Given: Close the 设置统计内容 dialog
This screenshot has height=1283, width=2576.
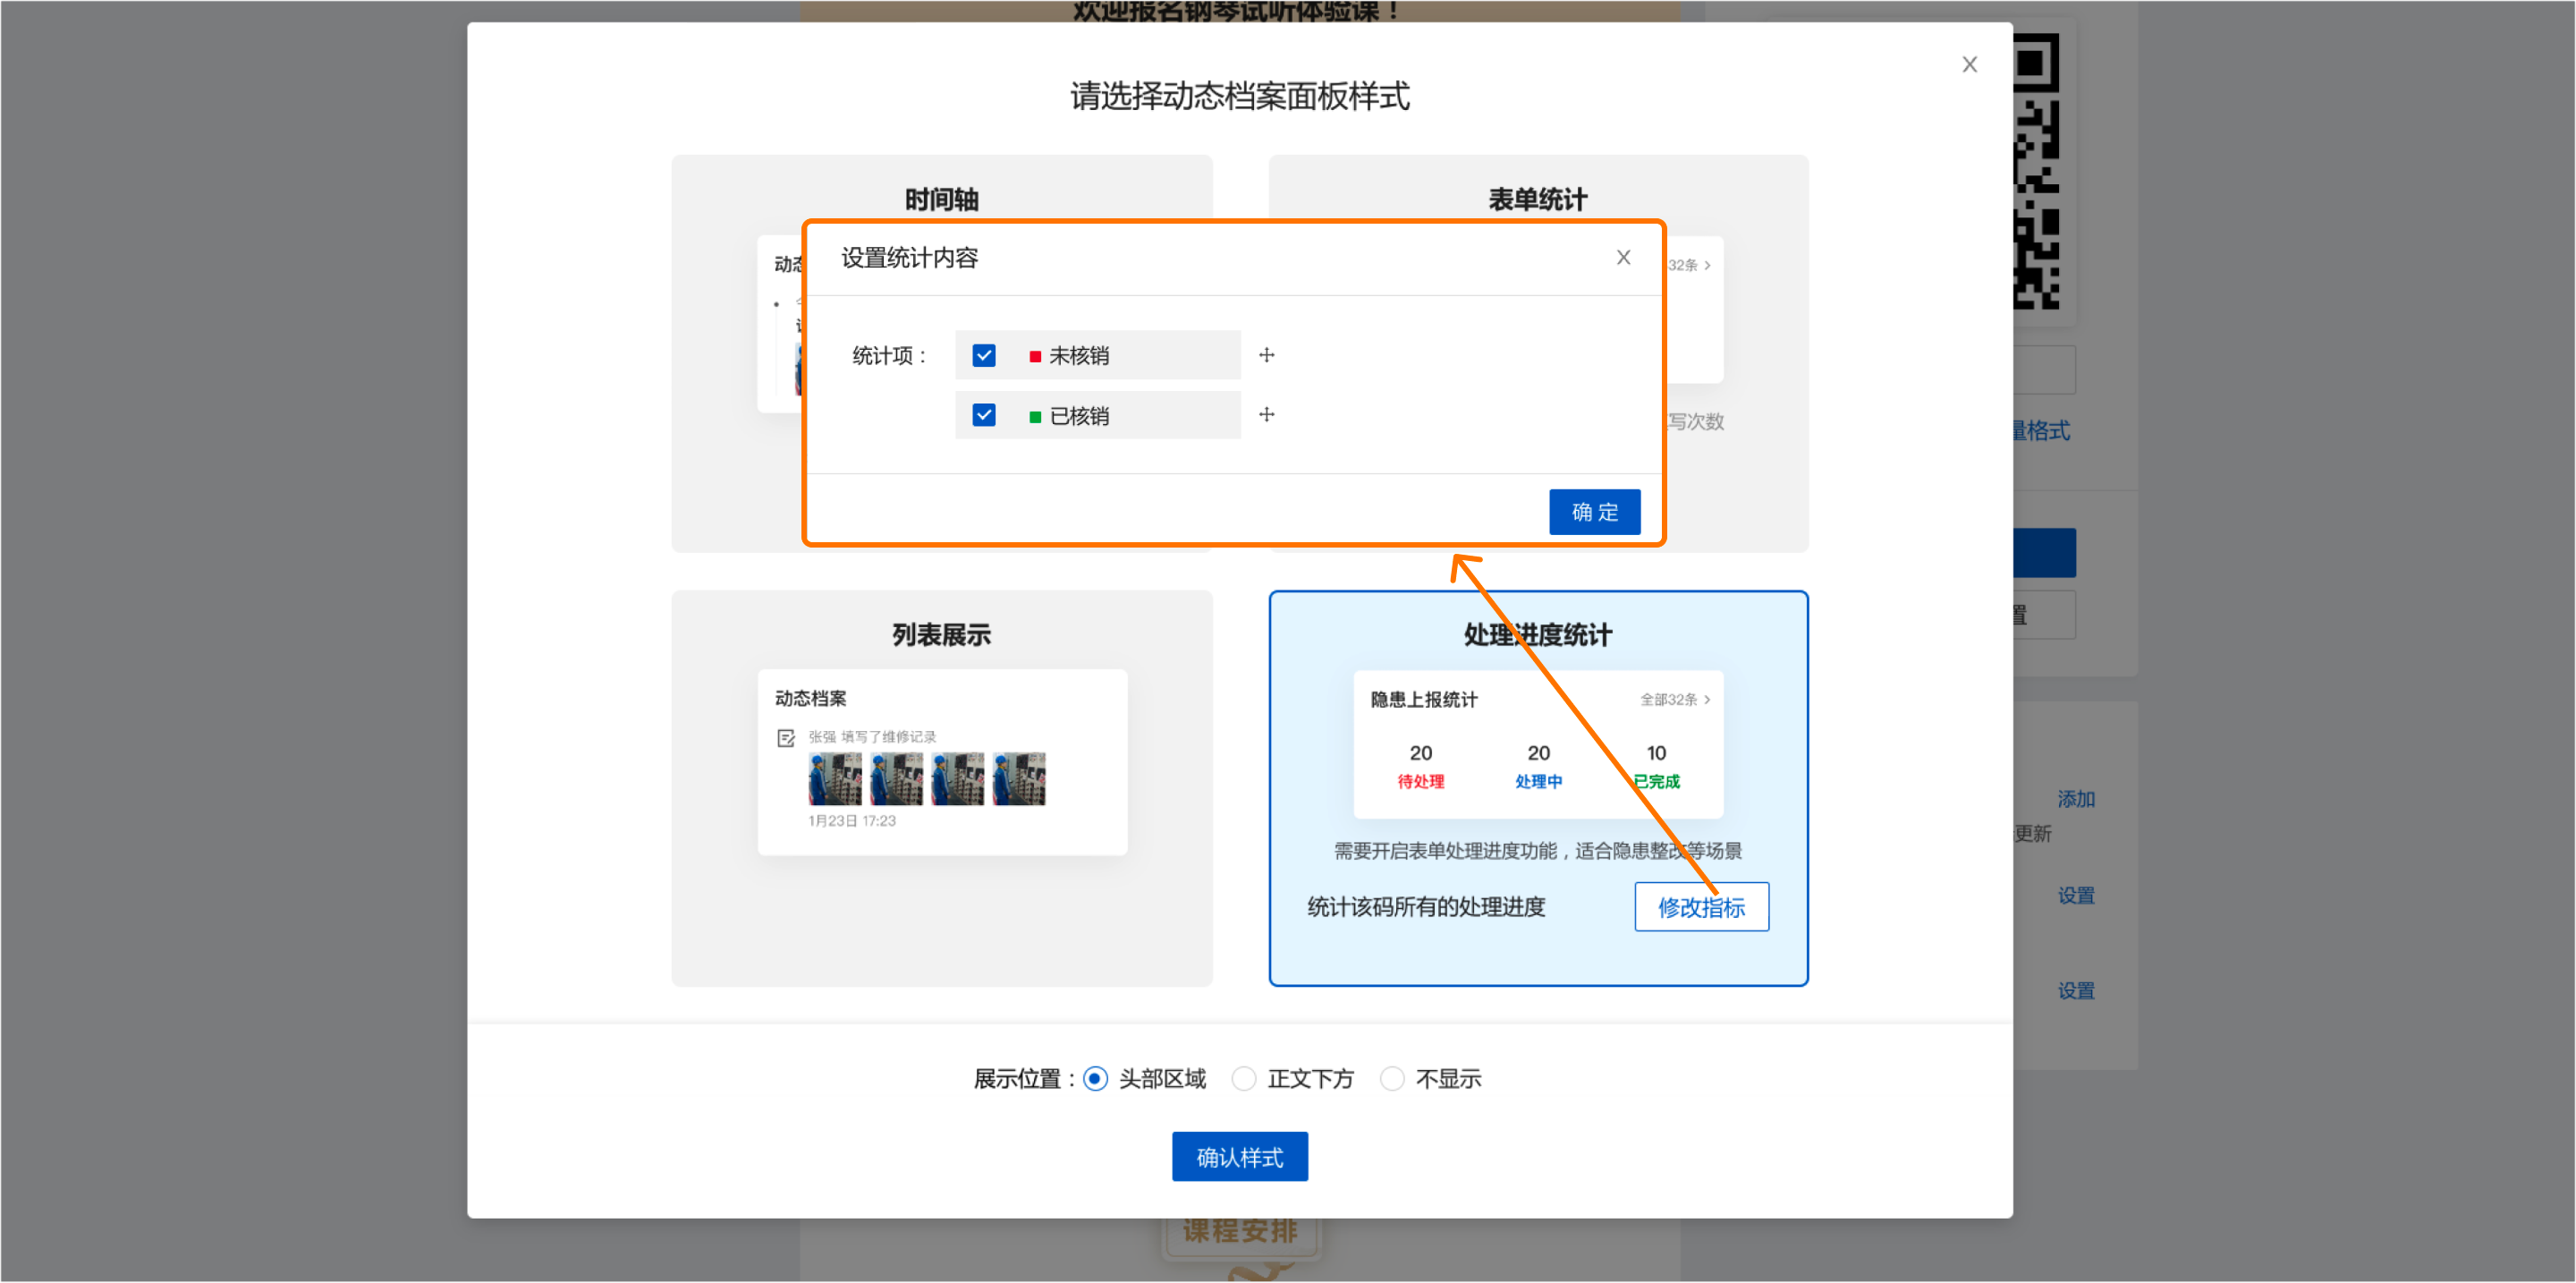Looking at the screenshot, I should pyautogui.click(x=1623, y=258).
